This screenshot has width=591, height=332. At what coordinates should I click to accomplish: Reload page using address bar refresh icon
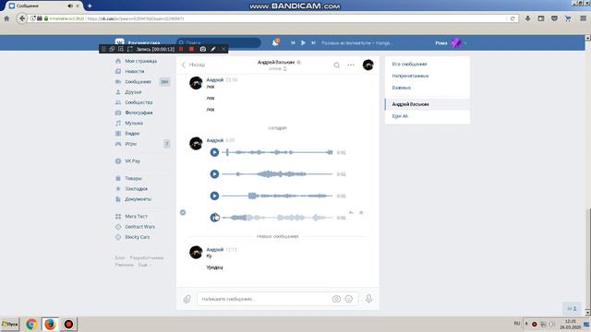(x=513, y=18)
